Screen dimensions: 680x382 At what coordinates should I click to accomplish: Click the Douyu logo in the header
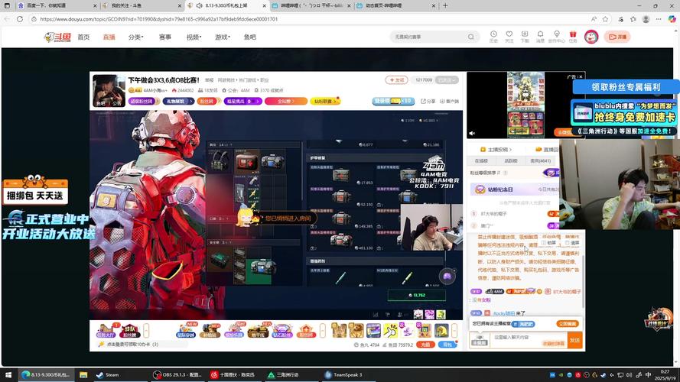click(x=57, y=37)
